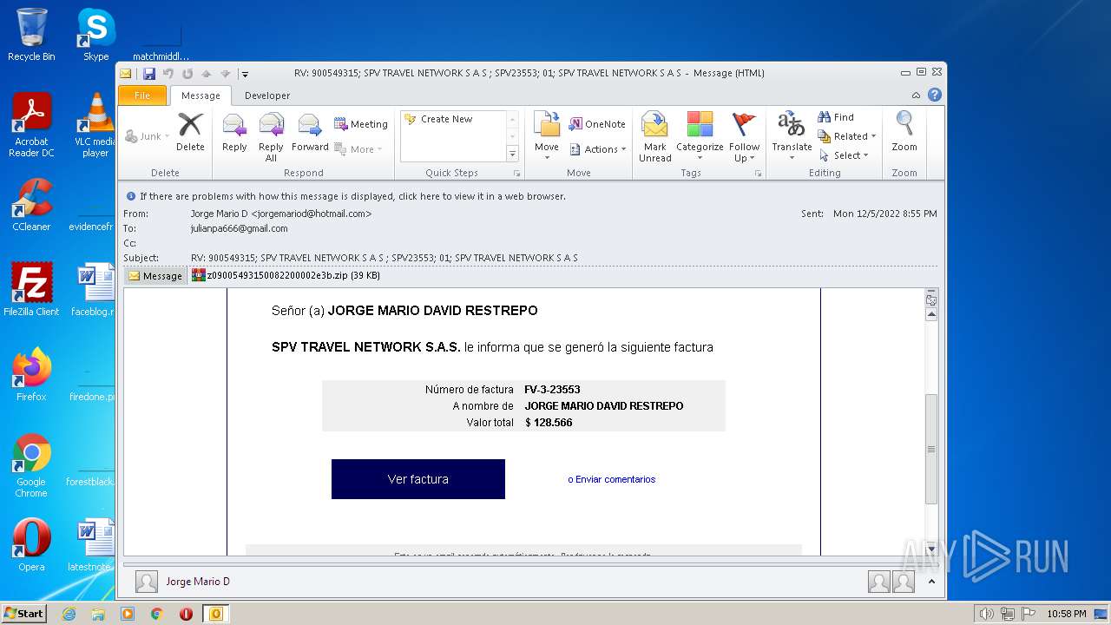Open CCleaner from the desktop
This screenshot has width=1111, height=625.
point(31,205)
